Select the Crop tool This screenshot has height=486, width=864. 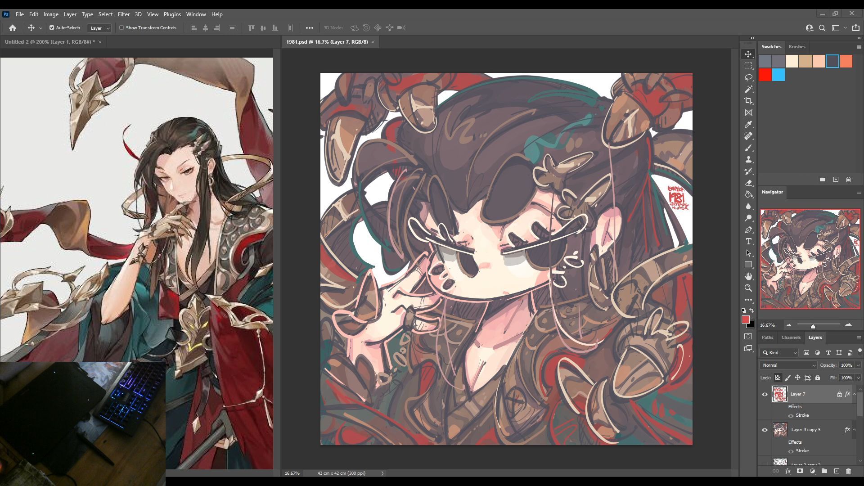[x=748, y=101]
